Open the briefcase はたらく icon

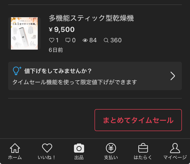coord(143,148)
